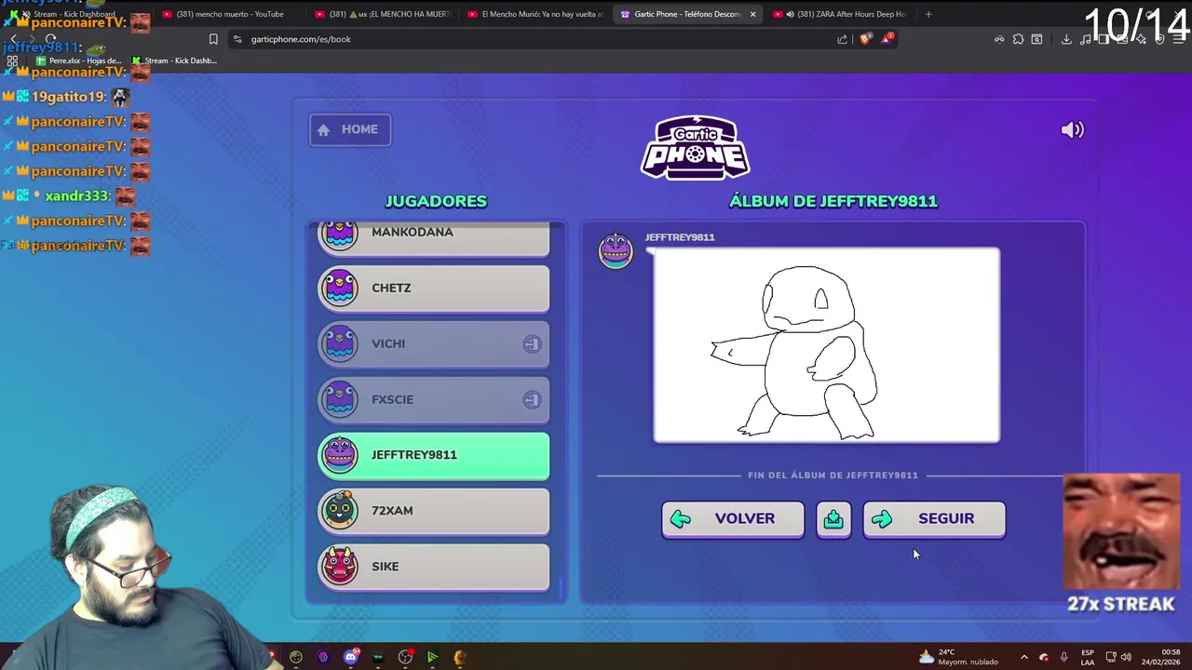Screen dimensions: 1192x670
Task: Open browser extensions puzzle icon
Action: 1018,39
